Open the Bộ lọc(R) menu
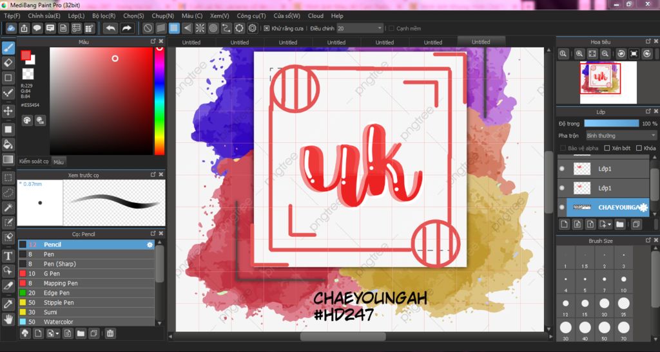This screenshot has height=352, width=660. click(x=104, y=16)
